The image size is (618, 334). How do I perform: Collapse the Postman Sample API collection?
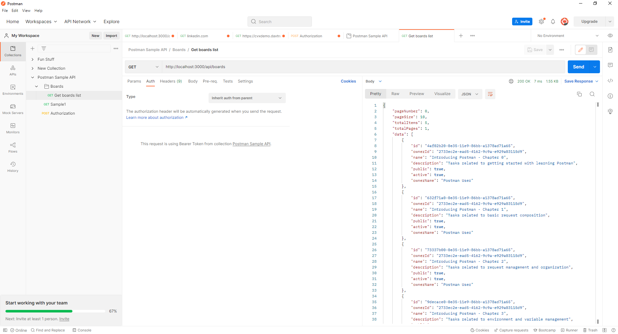click(x=33, y=77)
